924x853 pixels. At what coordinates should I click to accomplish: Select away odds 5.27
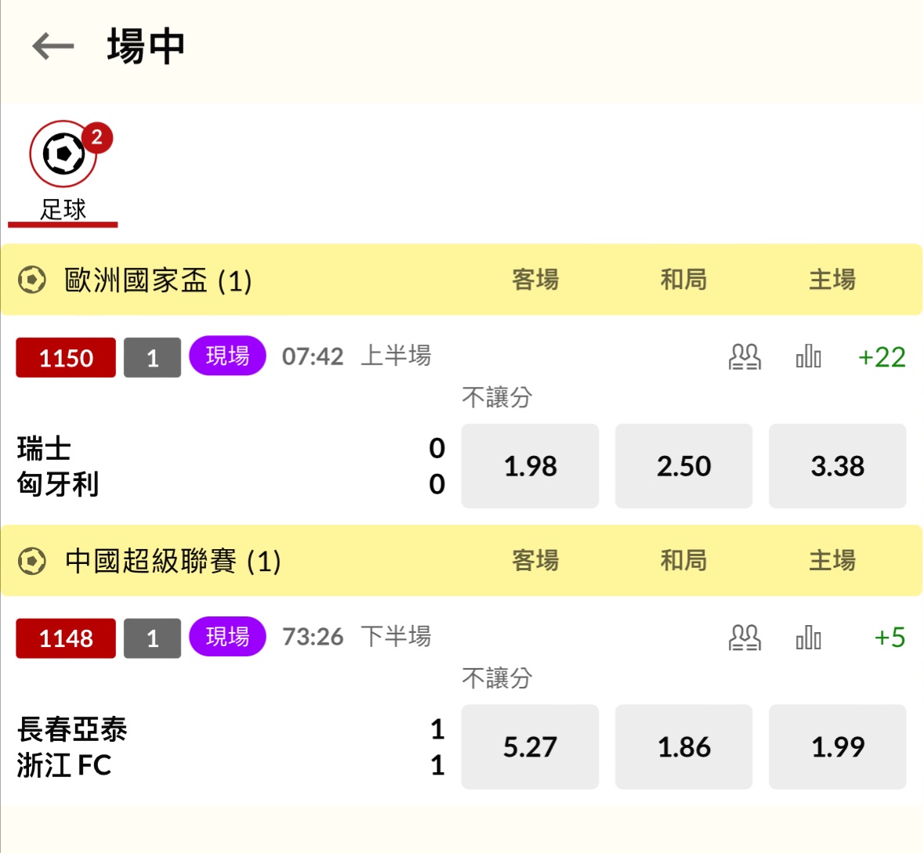point(530,746)
